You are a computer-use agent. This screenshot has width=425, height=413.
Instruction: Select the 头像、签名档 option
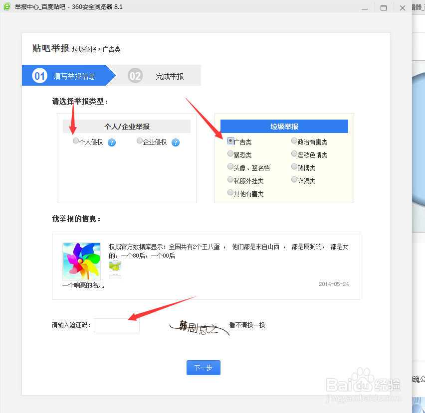pyautogui.click(x=230, y=166)
